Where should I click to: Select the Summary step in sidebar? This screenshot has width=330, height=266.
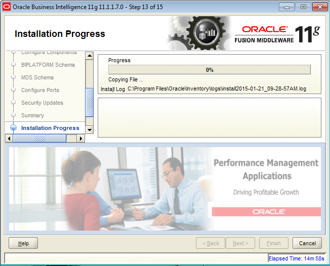click(32, 115)
